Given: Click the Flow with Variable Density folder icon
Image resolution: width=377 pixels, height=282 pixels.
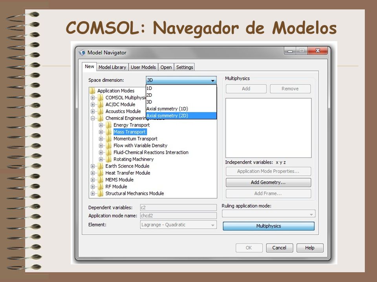Looking at the screenshot, I should (109, 146).
